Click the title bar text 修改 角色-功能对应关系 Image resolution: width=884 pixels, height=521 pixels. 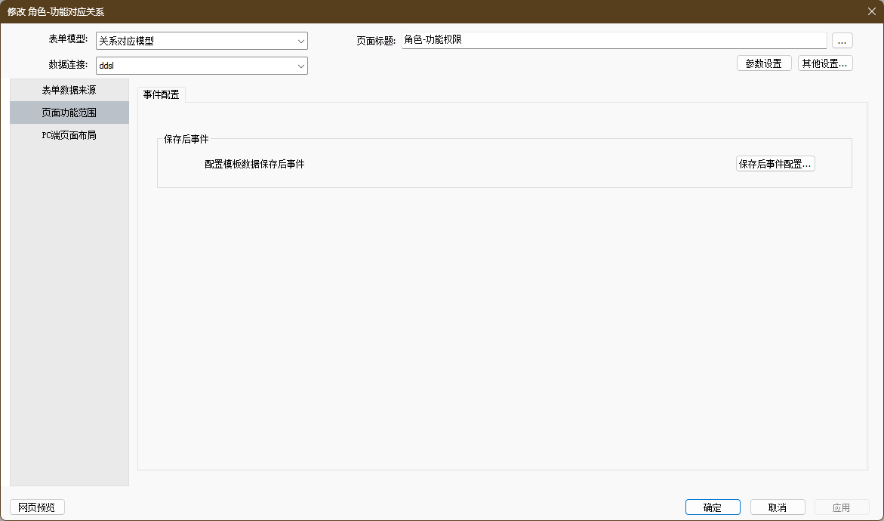[56, 11]
